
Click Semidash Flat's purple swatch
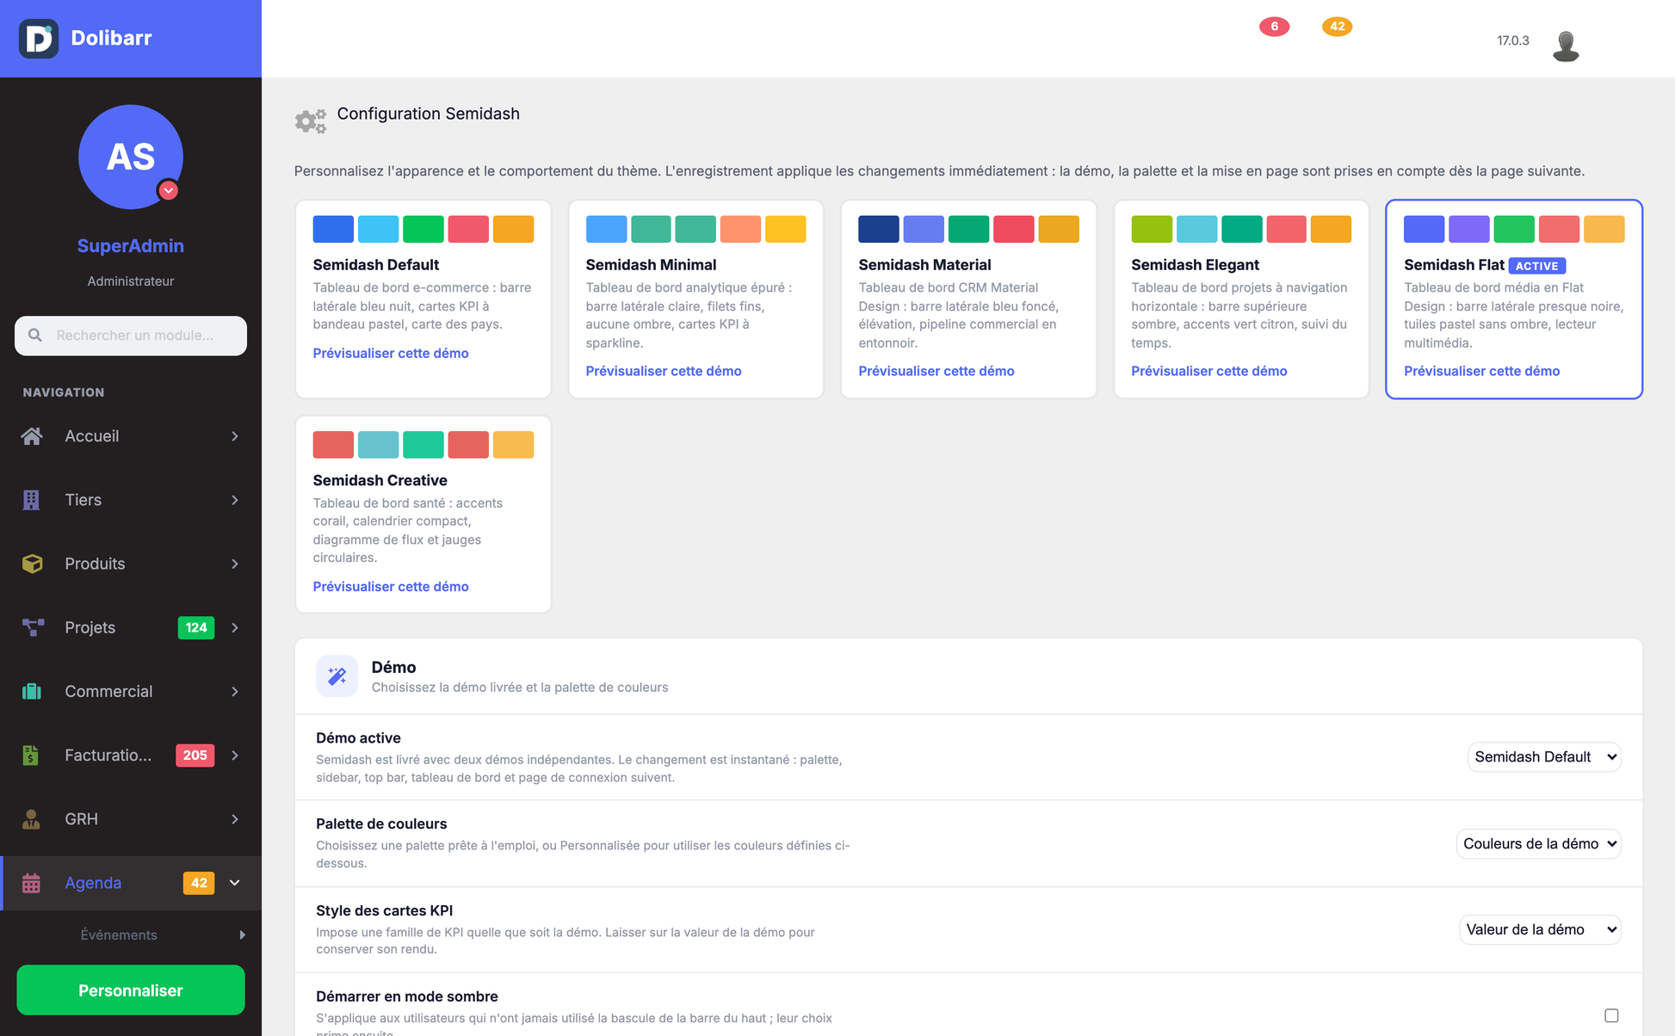pyautogui.click(x=1469, y=229)
